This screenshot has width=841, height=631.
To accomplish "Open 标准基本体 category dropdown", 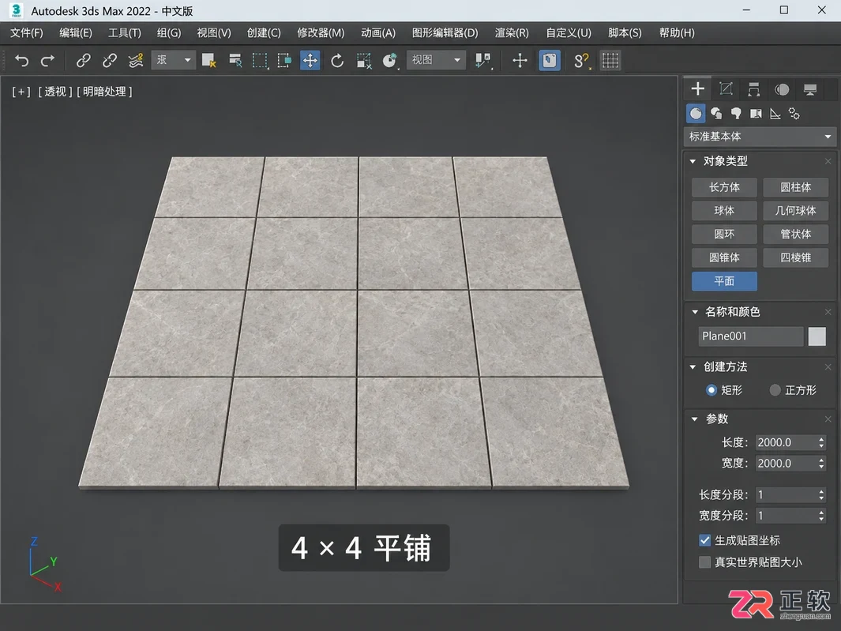I will [x=760, y=137].
